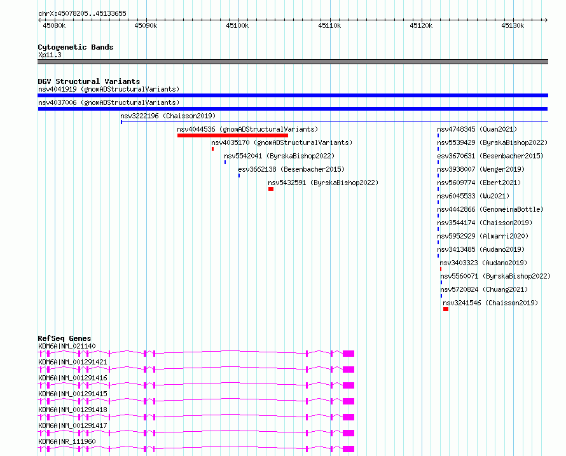Click the last exon block of NM_021140

tap(349, 354)
